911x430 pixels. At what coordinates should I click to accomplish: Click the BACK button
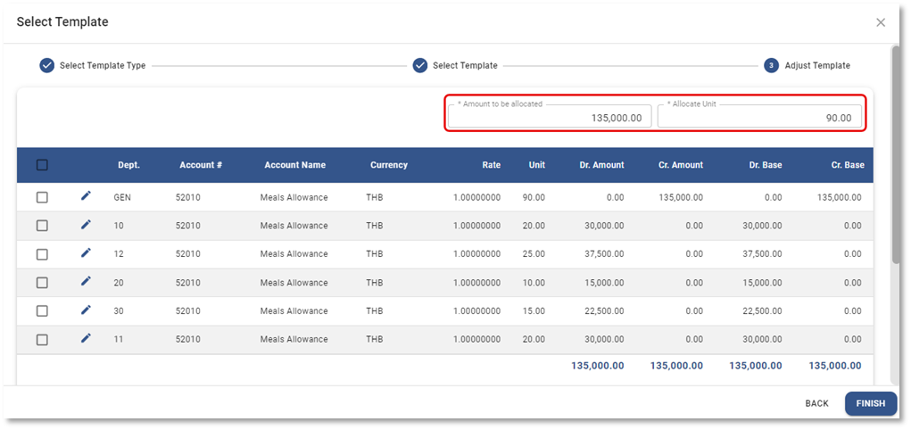tap(816, 403)
